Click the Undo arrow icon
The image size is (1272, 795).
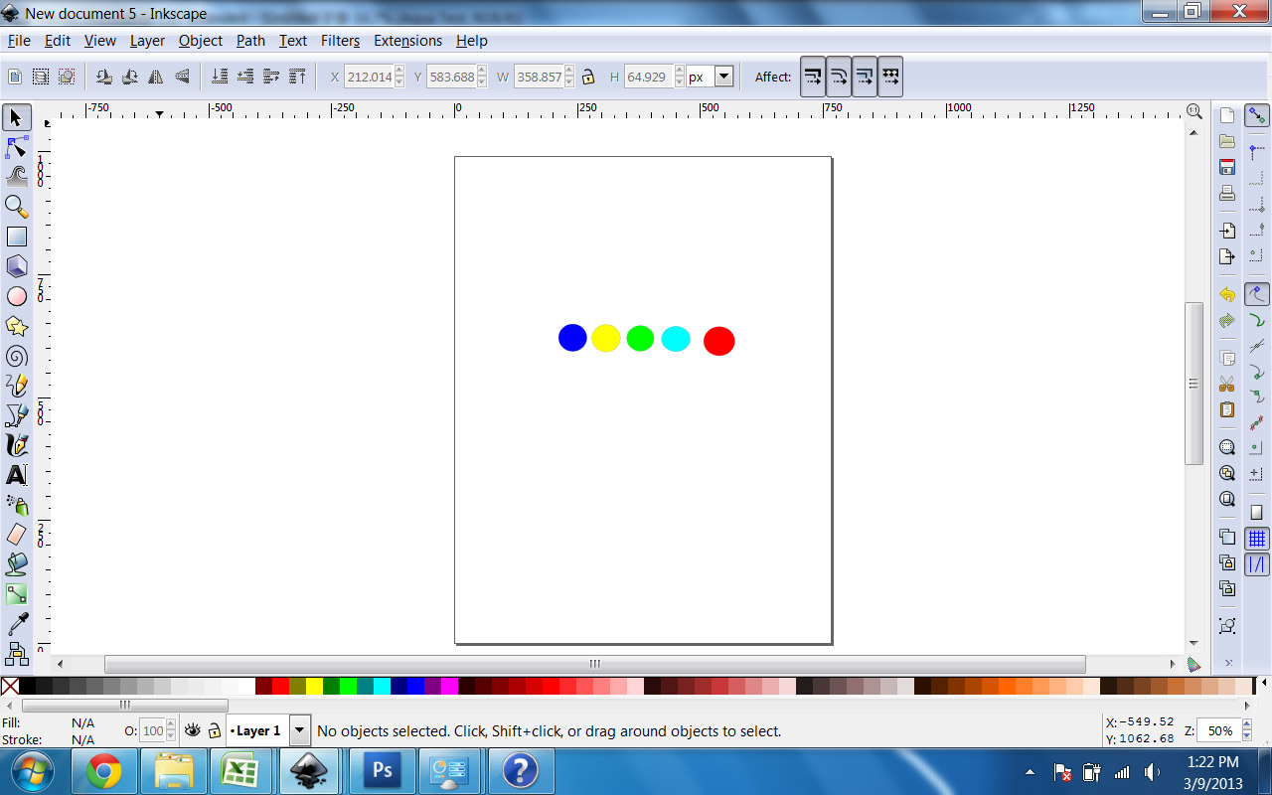[x=1227, y=295]
